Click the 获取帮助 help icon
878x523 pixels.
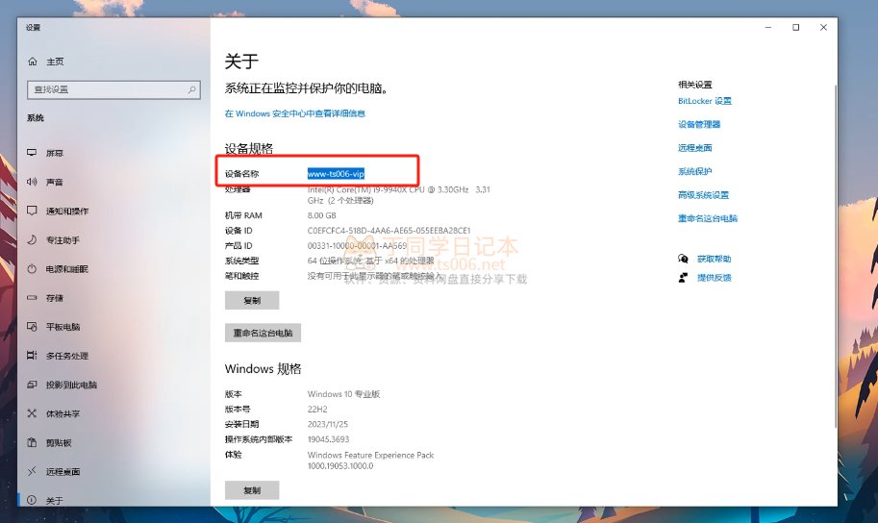(x=683, y=259)
